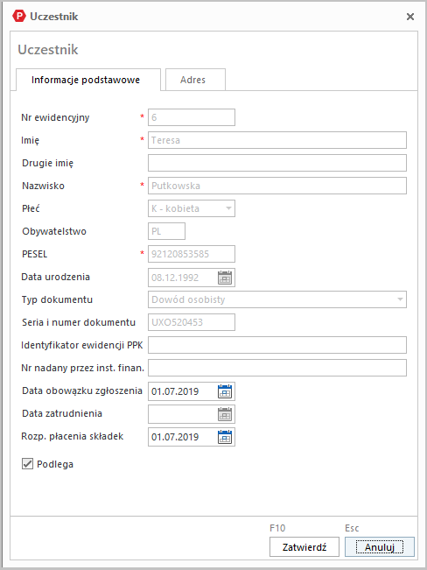This screenshot has width=427, height=570.
Task: Click the Drugie imię input field
Action: pyautogui.click(x=276, y=163)
